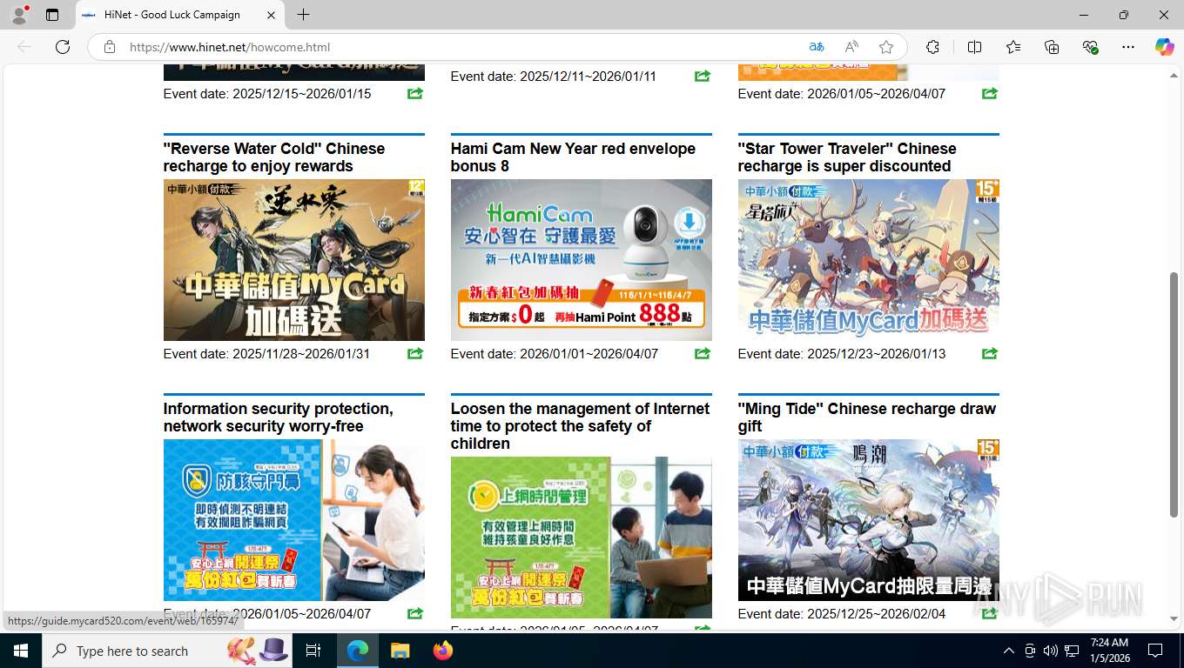1184x668 pixels.
Task: Share the 2025/12/11~2026/01/11 event
Action: click(703, 76)
